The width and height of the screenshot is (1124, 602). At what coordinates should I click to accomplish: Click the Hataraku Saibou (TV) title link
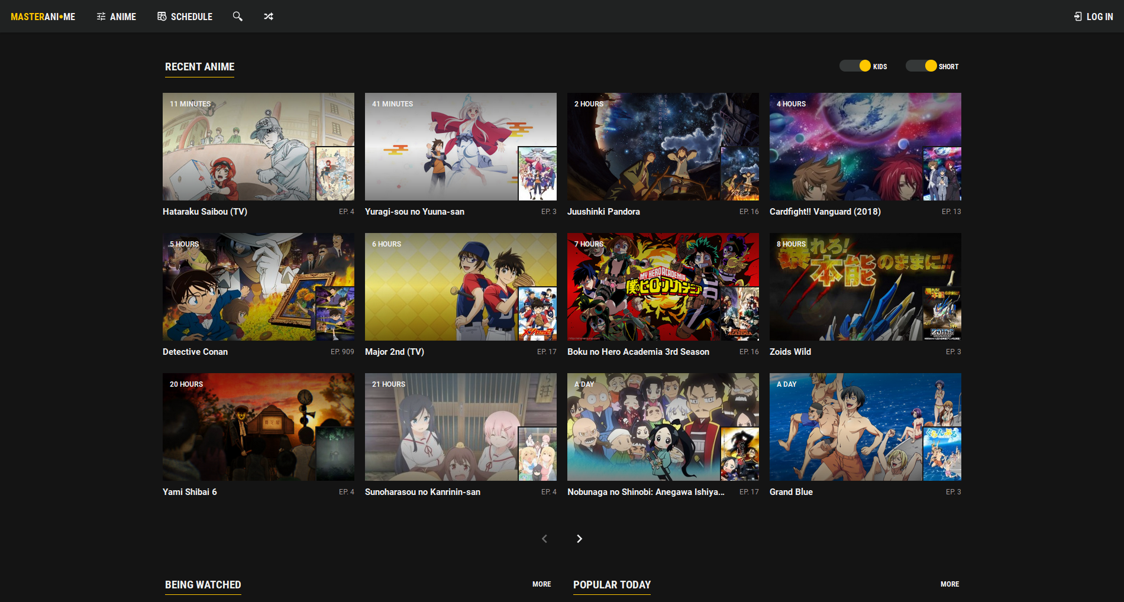(x=205, y=212)
